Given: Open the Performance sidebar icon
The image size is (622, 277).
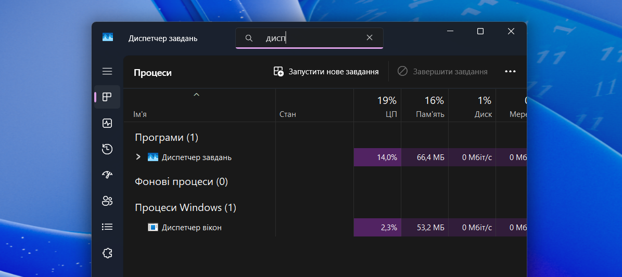Looking at the screenshot, I should coord(107,123).
